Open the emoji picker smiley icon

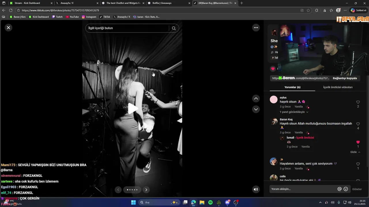[x=346, y=189]
